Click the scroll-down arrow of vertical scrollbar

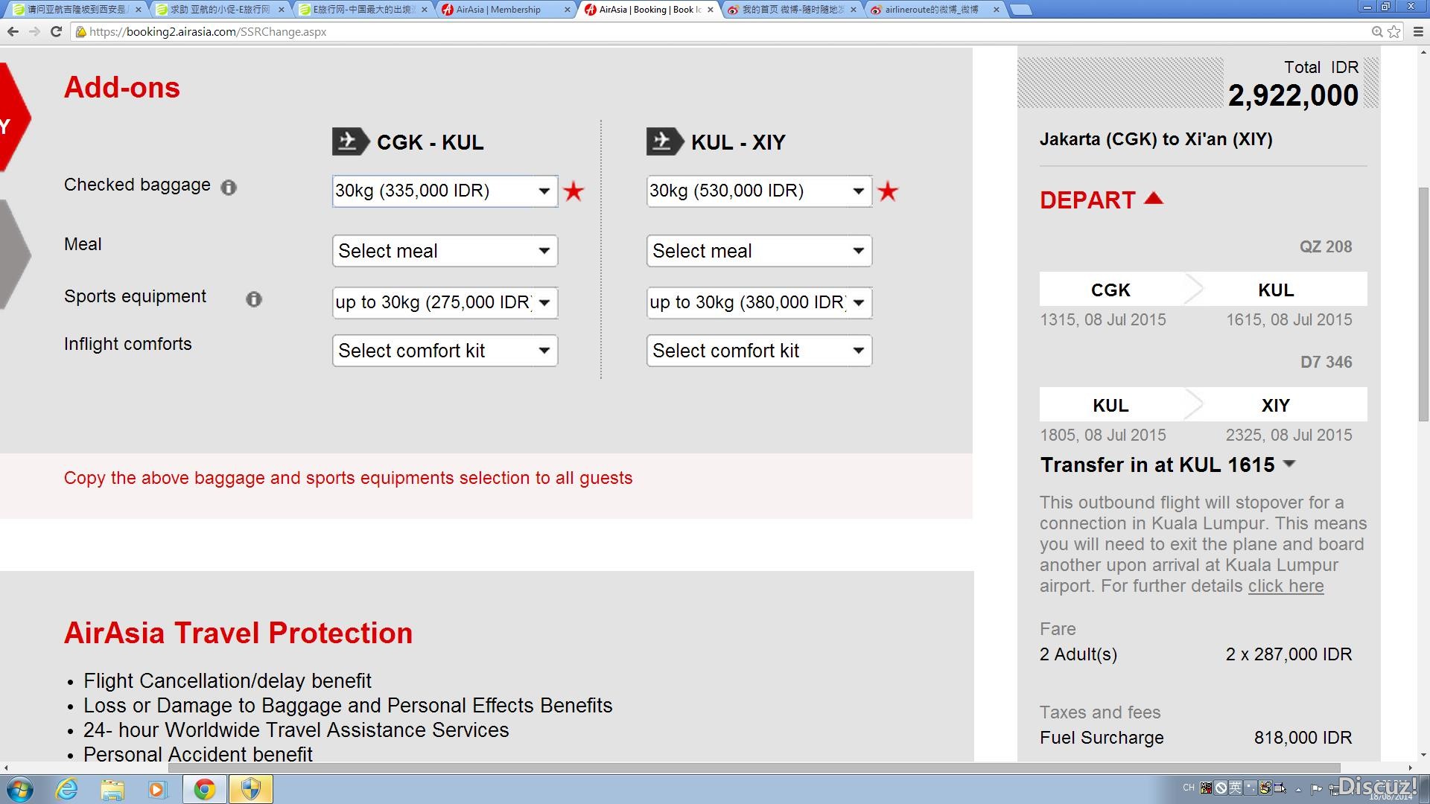1423,755
